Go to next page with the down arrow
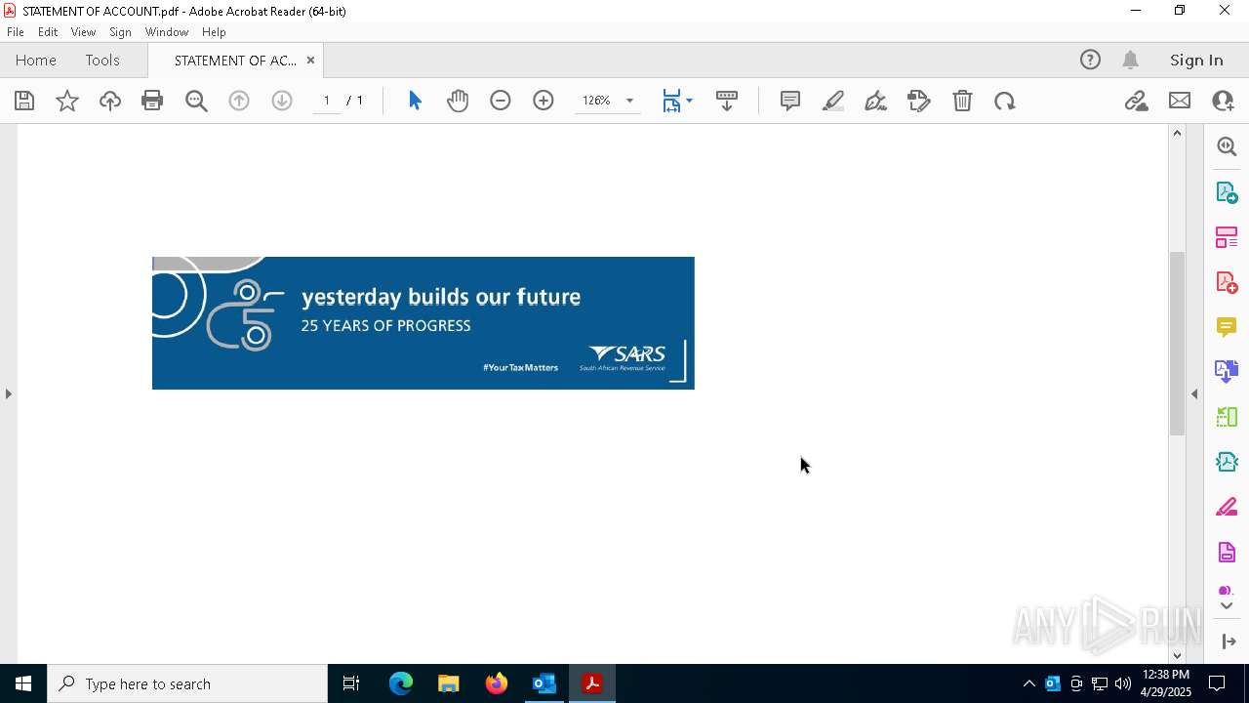Screen dimensions: 1249x703 (282, 101)
